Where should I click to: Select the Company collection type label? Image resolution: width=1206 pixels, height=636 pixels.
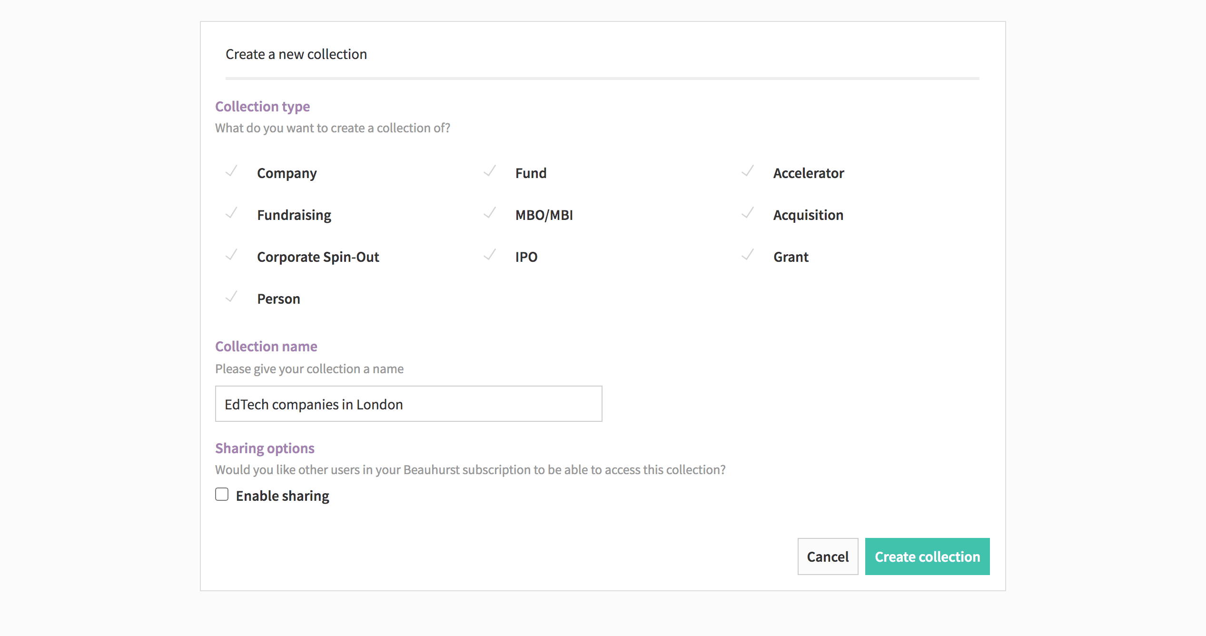point(287,173)
